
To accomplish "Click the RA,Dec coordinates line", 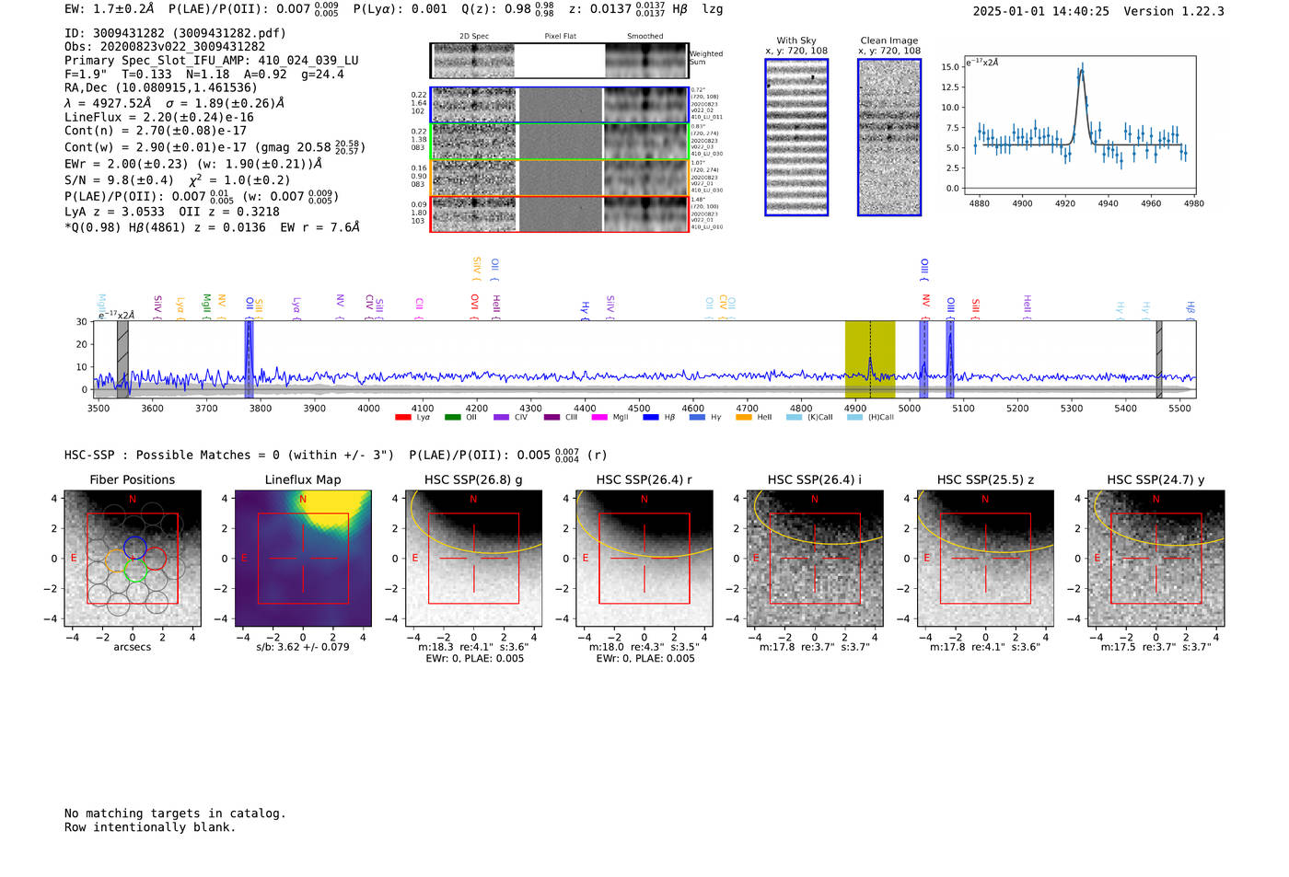I will 161,87.
